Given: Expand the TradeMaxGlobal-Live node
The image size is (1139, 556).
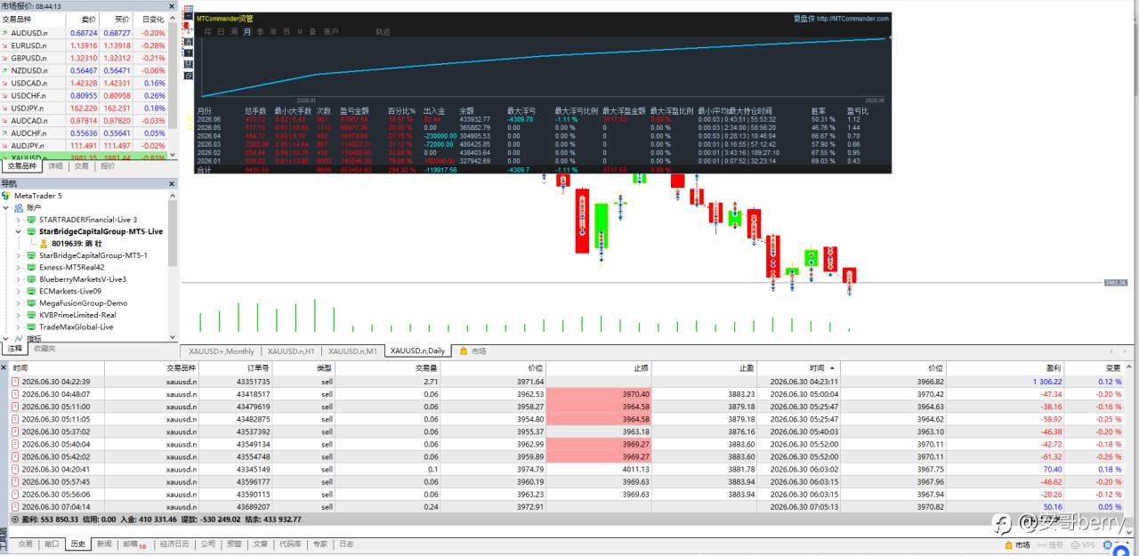Looking at the screenshot, I should point(19,326).
